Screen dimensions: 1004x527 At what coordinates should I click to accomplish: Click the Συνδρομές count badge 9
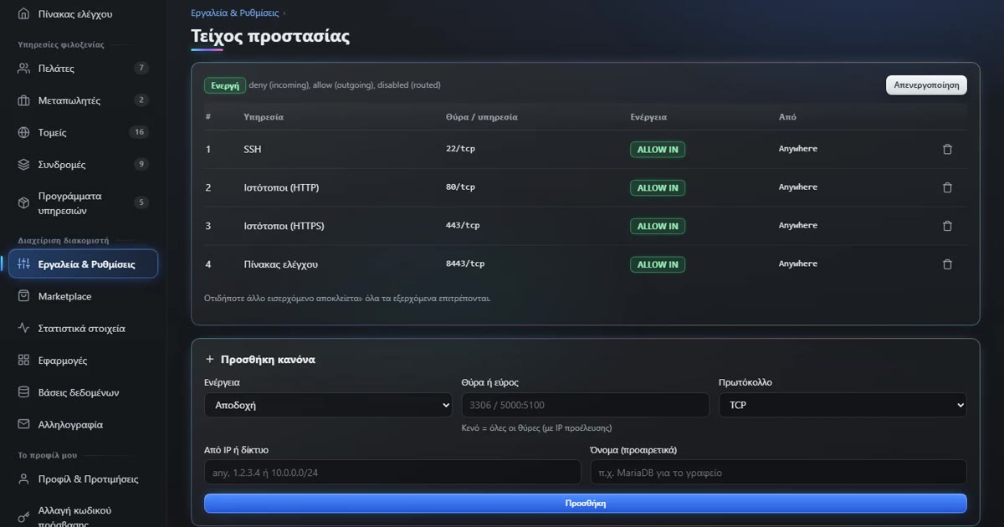141,165
